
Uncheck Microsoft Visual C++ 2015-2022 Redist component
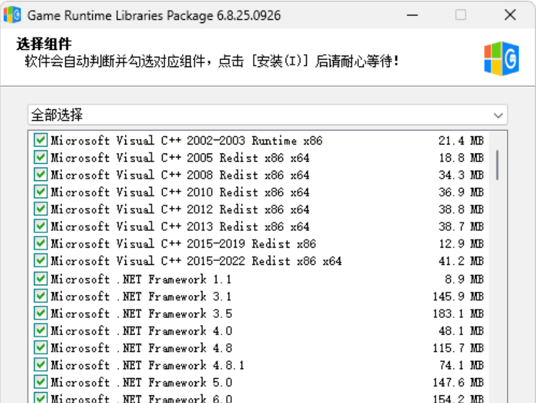[40, 261]
